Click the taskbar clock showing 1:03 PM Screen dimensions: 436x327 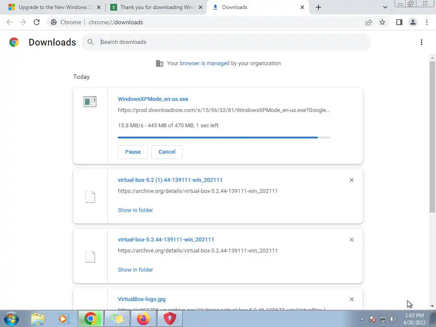click(414, 319)
